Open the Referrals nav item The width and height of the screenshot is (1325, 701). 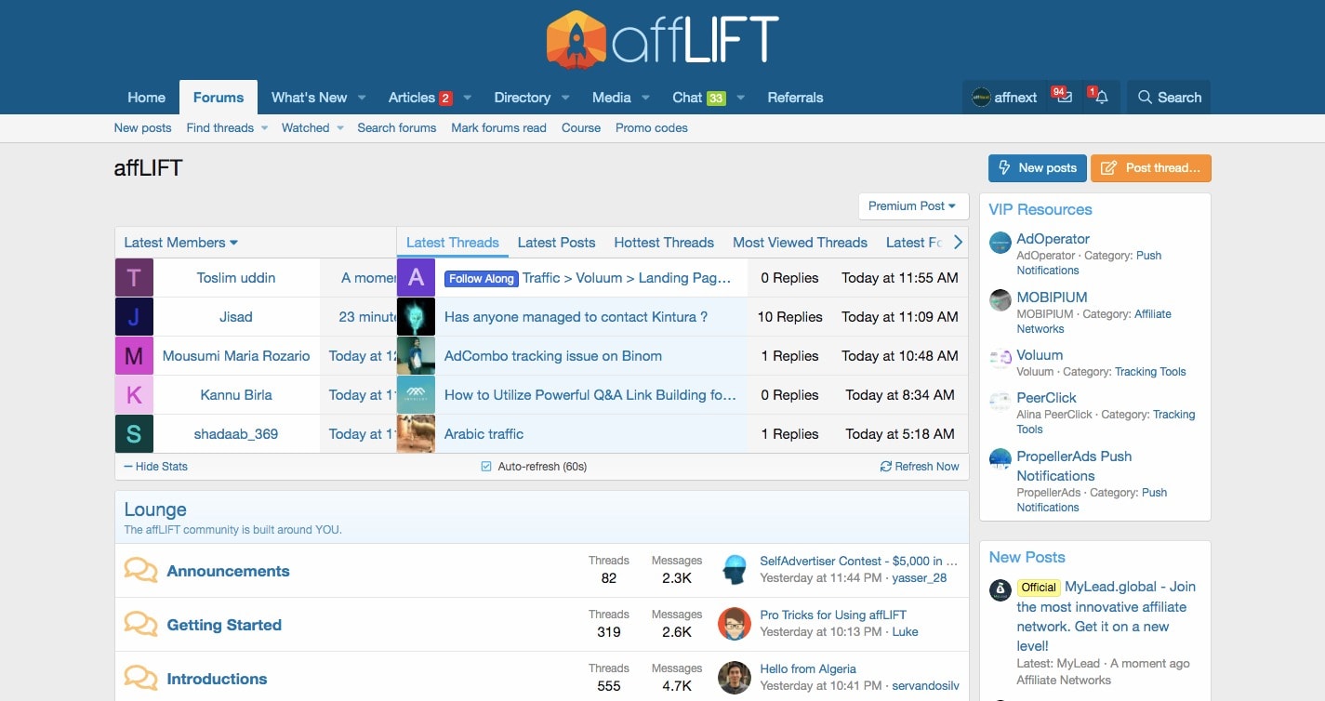tap(795, 97)
